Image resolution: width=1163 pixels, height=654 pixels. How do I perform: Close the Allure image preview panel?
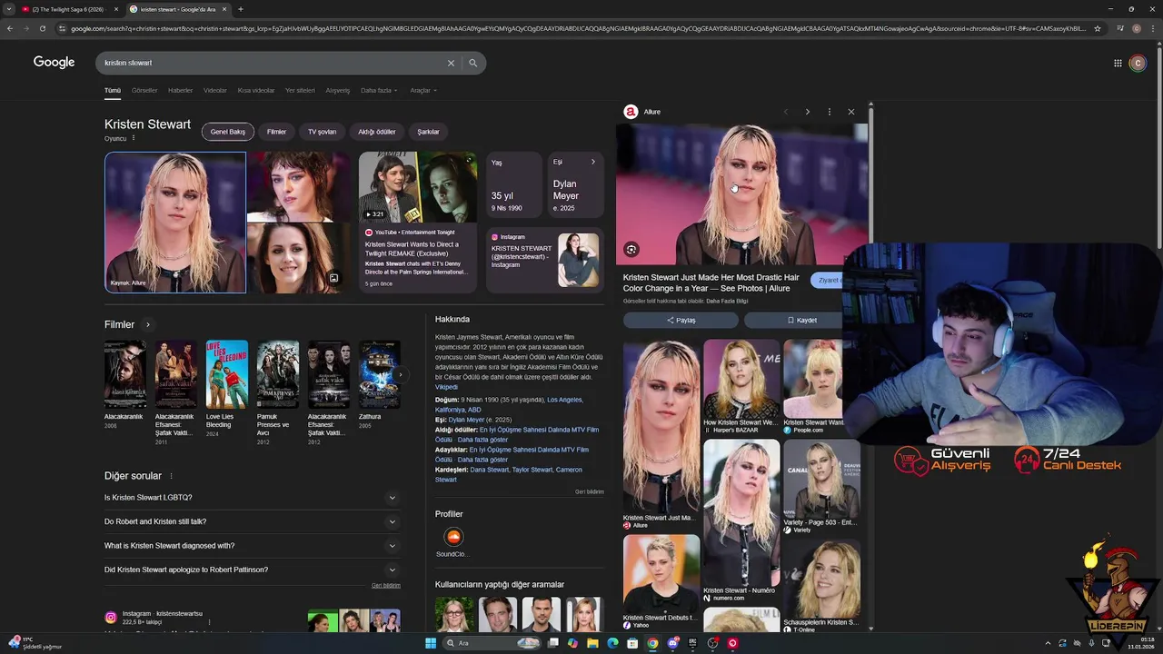(x=851, y=112)
